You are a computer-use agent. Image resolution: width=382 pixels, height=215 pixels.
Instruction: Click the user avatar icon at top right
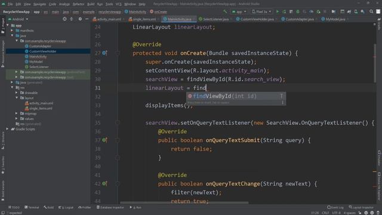click(378, 11)
